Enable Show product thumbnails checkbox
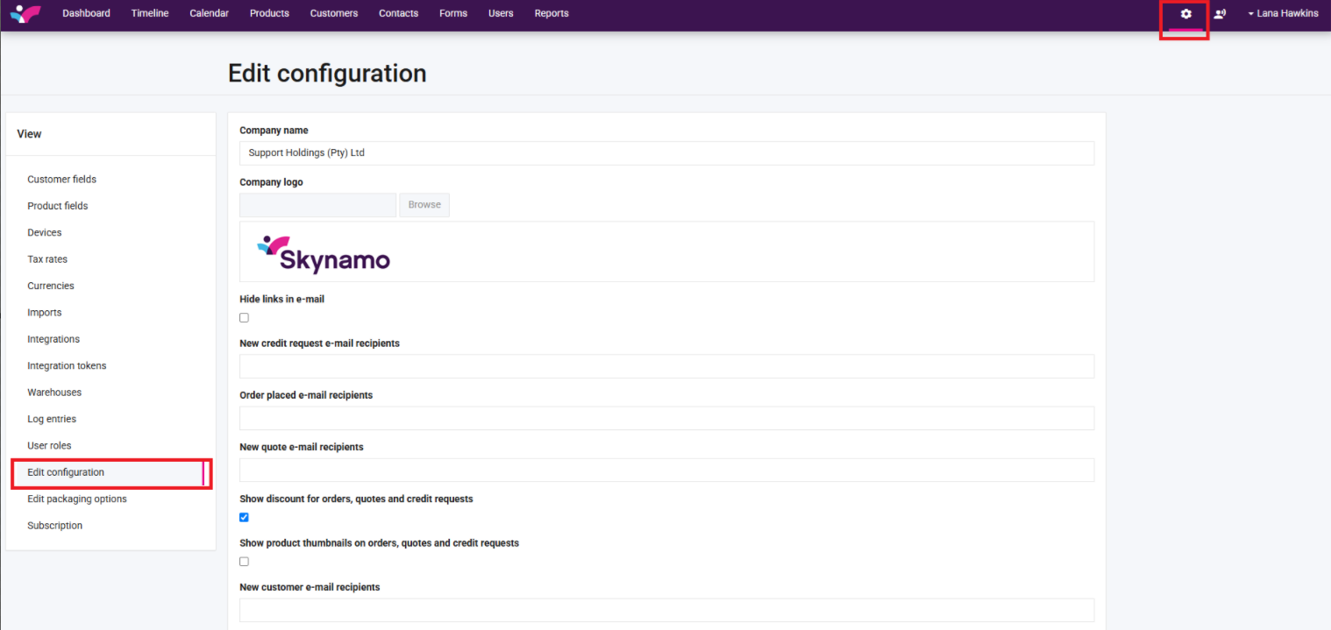 245,562
